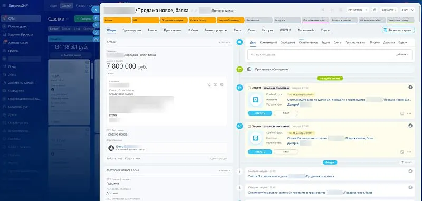Click the chat icon in the client card
This screenshot has width=422, height=201.
click(222, 85)
